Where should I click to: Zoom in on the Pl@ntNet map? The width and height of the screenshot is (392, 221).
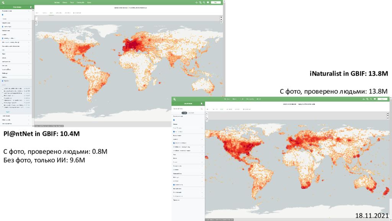click(x=36, y=17)
